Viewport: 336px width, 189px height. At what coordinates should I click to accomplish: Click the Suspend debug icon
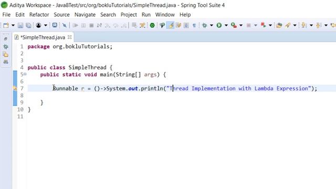[x=83, y=26]
